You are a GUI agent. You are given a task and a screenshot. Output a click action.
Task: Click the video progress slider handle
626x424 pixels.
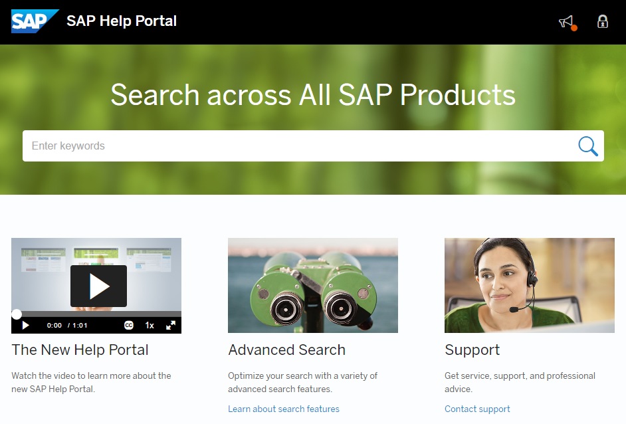click(17, 314)
